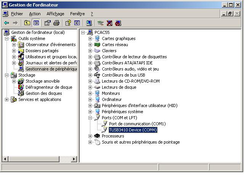The width and height of the screenshot is (244, 195).
Task: Collapse Ports (COM et LPT) category
Action: coord(90,118)
